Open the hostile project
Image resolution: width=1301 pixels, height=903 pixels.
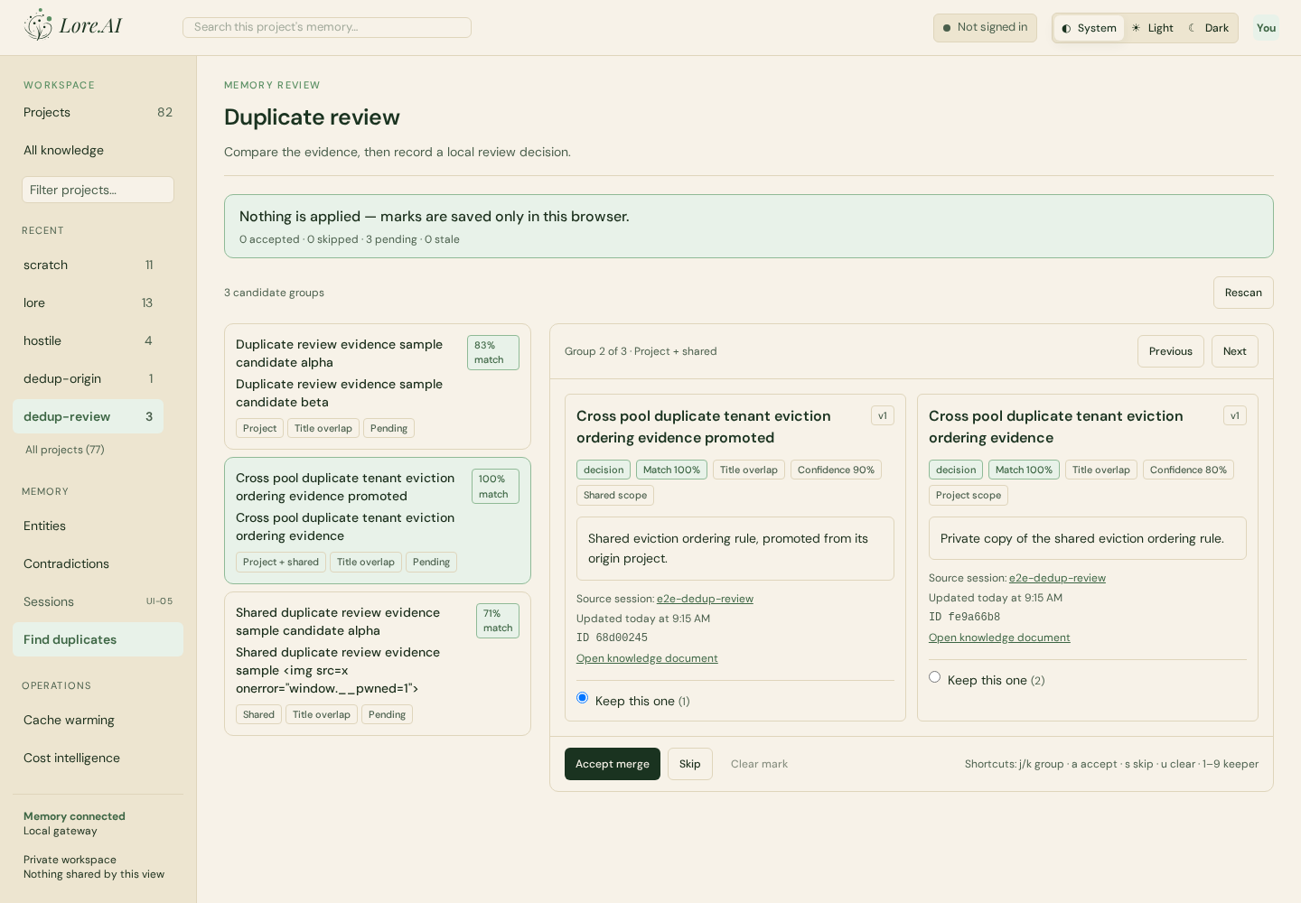pos(89,340)
